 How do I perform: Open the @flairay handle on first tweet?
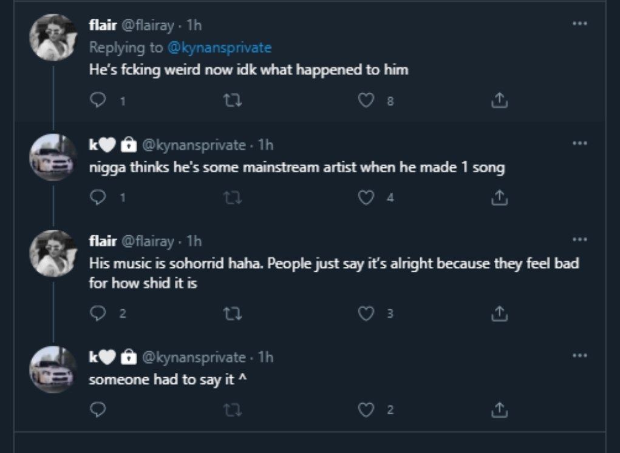click(149, 25)
